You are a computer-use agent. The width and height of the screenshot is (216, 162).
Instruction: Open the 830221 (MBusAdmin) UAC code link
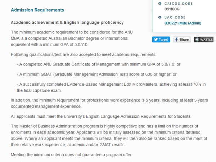click(183, 23)
